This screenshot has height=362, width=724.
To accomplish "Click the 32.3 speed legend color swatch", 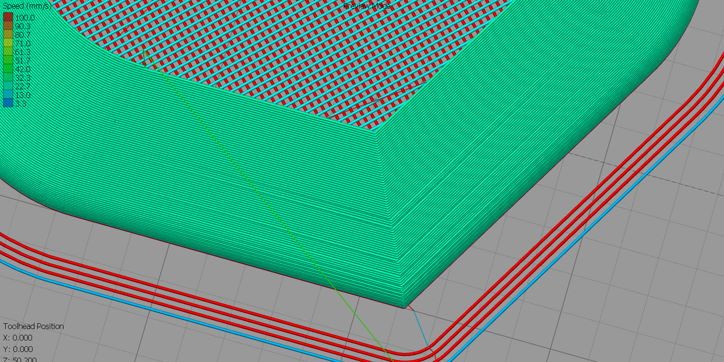I will click(x=8, y=78).
